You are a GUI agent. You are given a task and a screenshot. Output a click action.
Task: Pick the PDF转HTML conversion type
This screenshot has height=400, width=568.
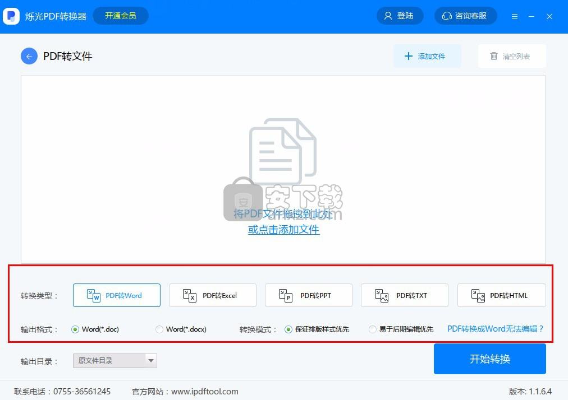click(x=501, y=295)
